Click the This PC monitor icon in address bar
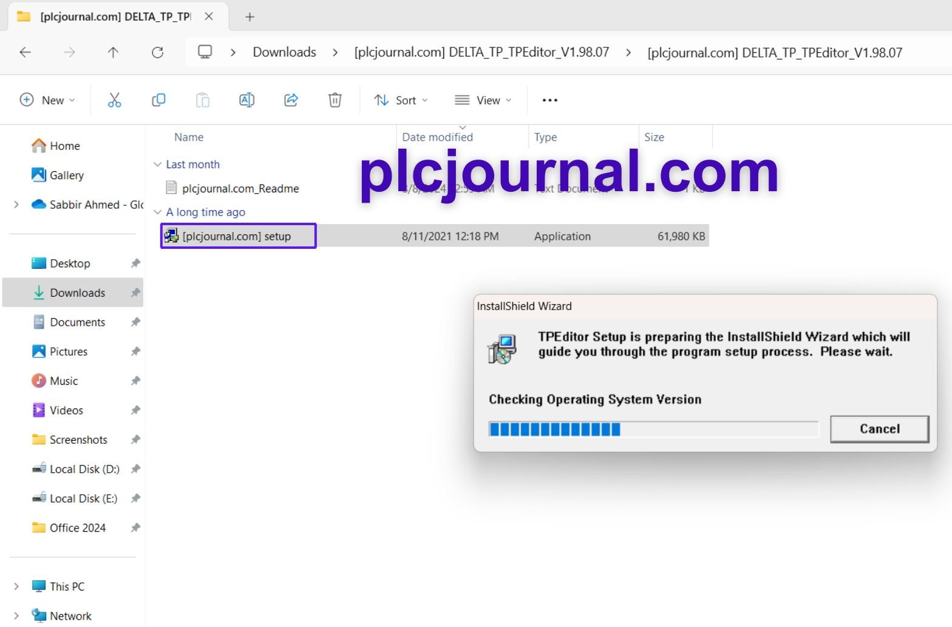This screenshot has width=952, height=627. click(205, 52)
